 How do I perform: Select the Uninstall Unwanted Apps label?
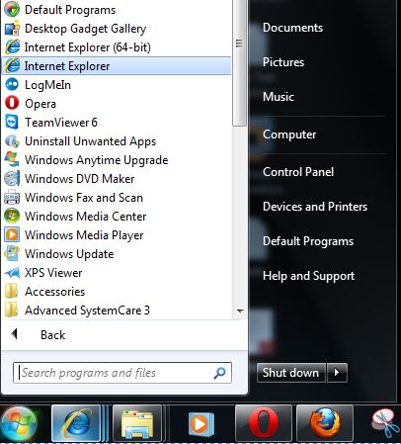point(91,141)
